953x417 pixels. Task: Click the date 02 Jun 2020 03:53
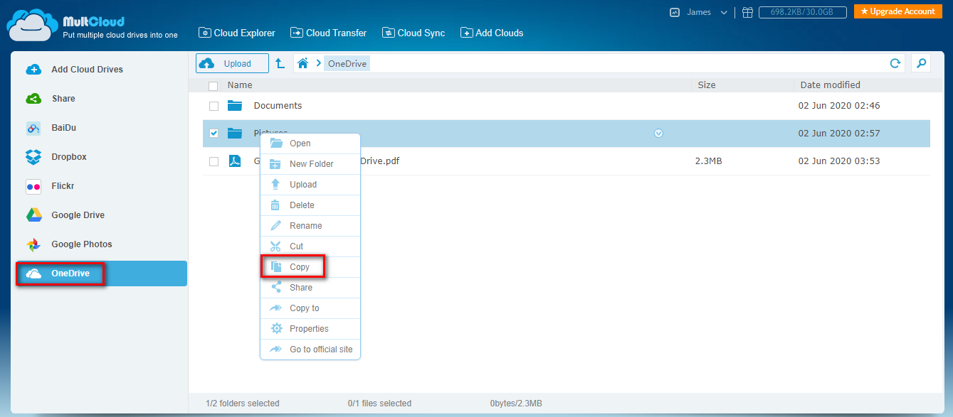(839, 161)
